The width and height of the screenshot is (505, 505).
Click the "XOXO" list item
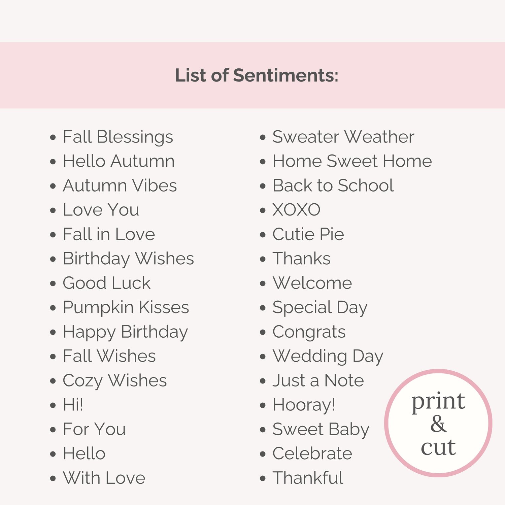[x=296, y=210]
